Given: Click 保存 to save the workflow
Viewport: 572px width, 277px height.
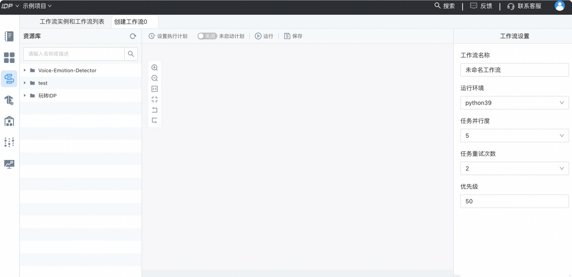Looking at the screenshot, I should [x=293, y=36].
